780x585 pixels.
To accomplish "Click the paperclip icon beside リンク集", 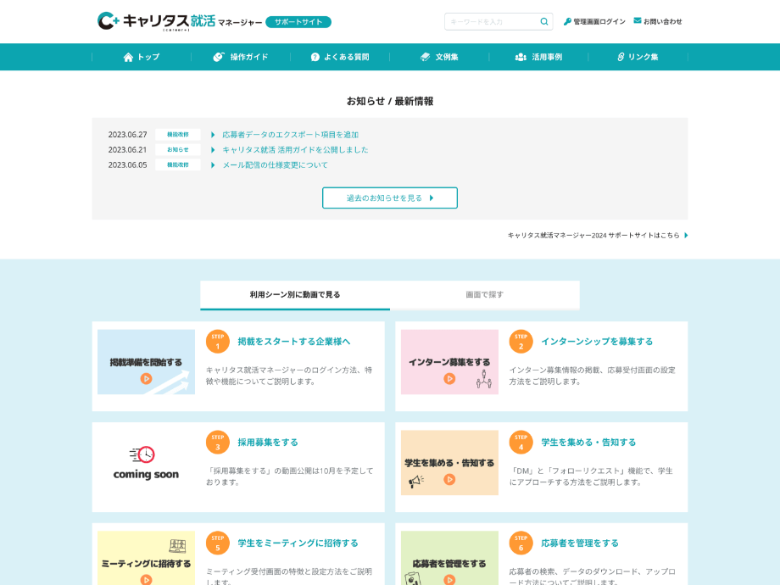I will click(621, 57).
